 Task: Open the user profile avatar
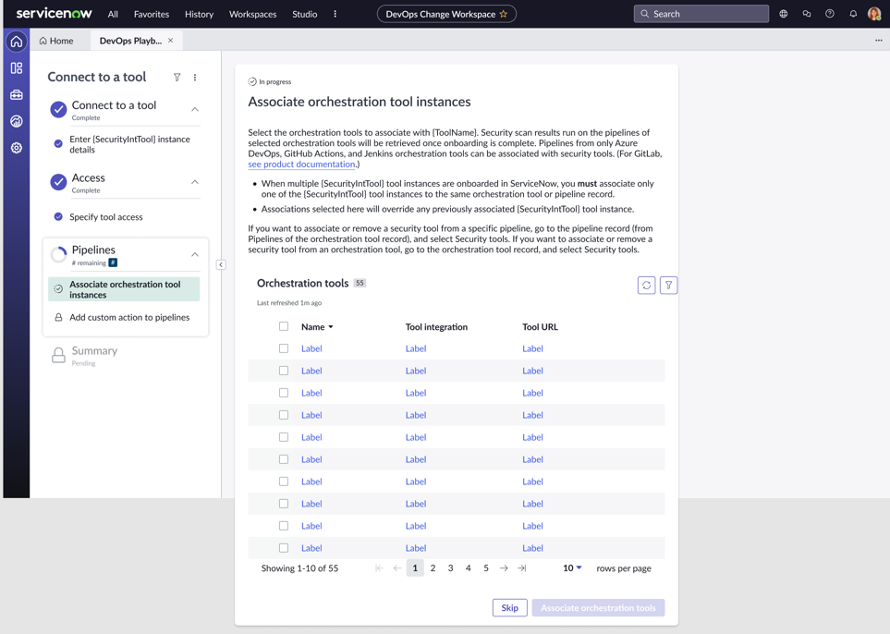coord(874,14)
